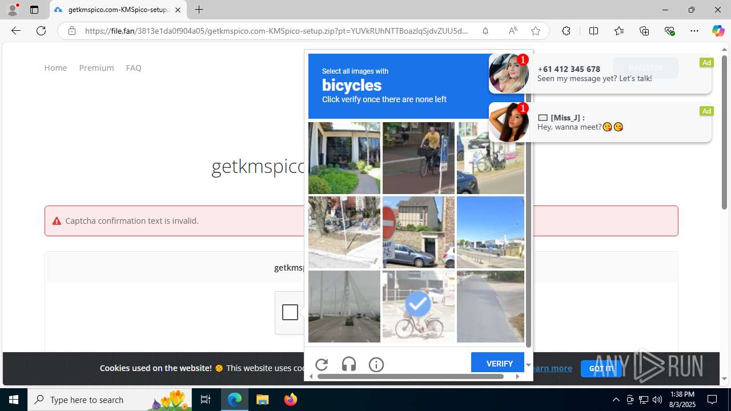
Task: Open the Action Center notifications
Action: point(712,400)
